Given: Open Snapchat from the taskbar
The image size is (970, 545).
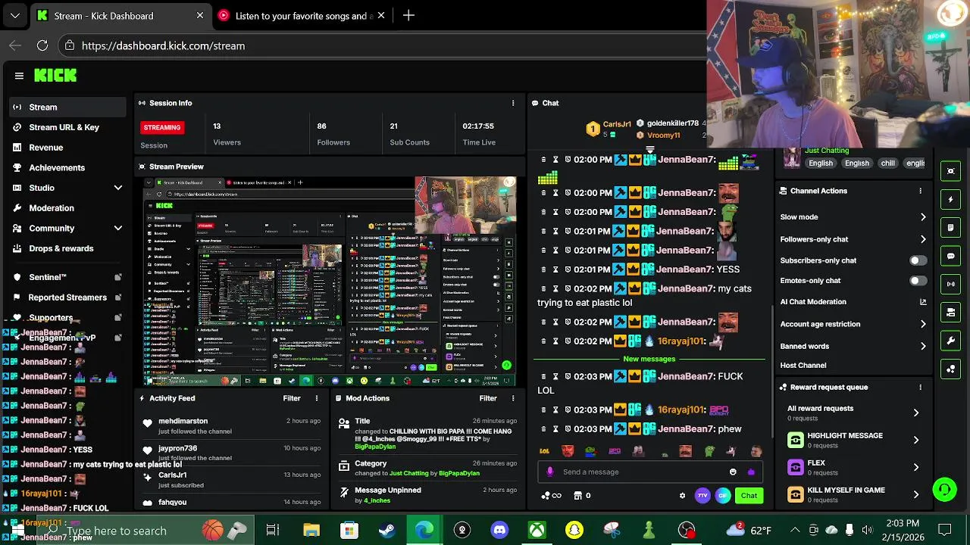Looking at the screenshot, I should (x=574, y=530).
